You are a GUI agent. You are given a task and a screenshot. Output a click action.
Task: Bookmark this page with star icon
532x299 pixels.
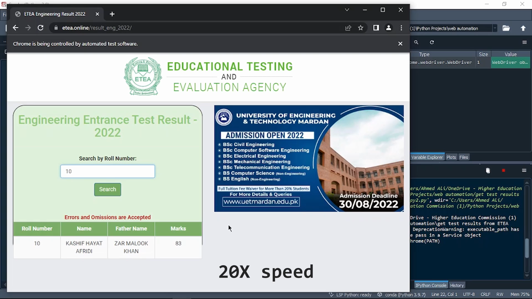click(x=360, y=28)
